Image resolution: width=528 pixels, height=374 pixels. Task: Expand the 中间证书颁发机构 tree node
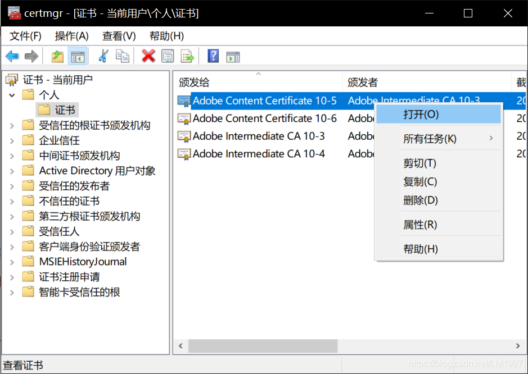click(12, 156)
